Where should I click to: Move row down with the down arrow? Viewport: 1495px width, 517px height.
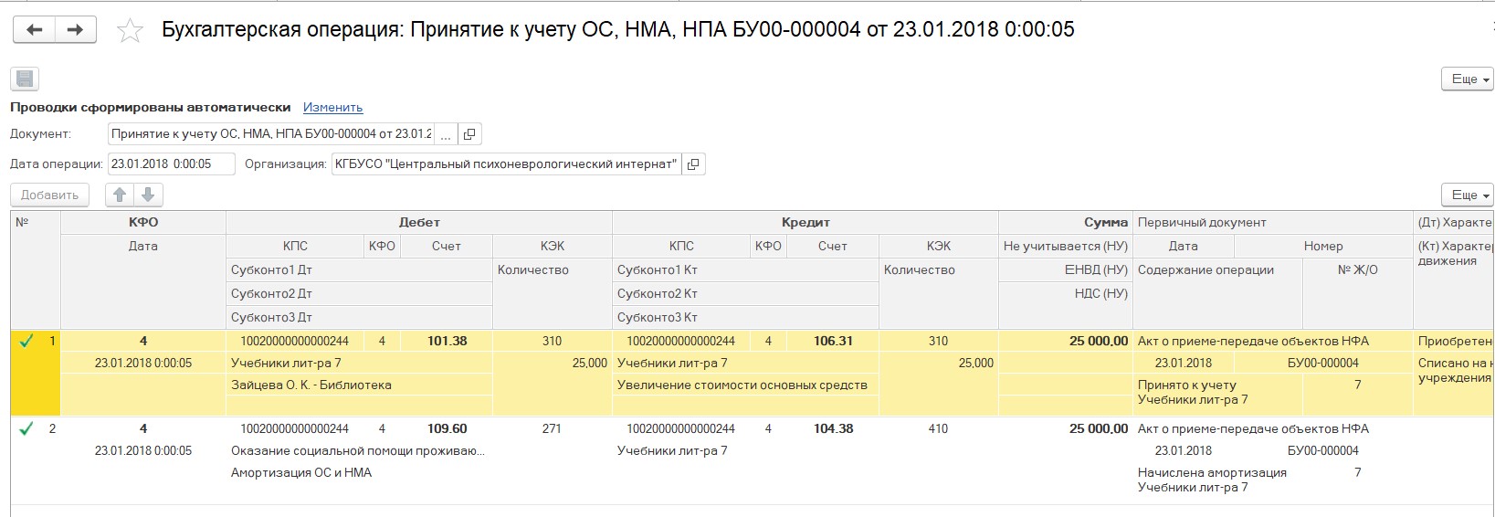pyautogui.click(x=148, y=195)
